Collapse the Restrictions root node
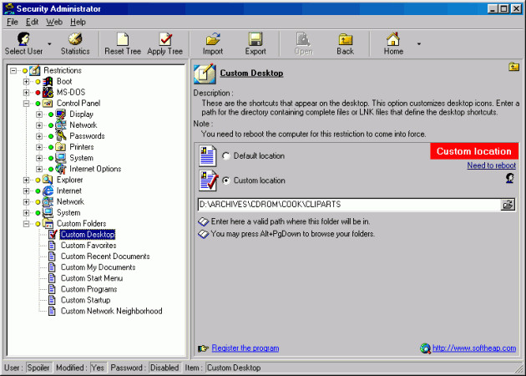Screen dimensions: 526x376 [x=13, y=70]
